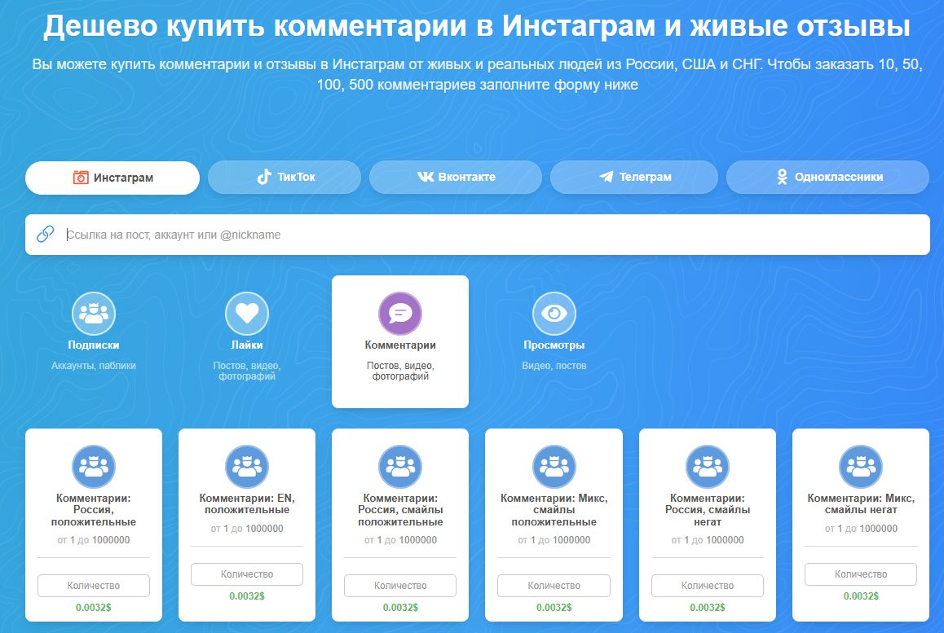
Task: Click the Подписки group icon
Action: click(93, 314)
